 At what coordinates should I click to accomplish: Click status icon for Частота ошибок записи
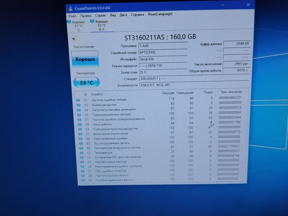83,176
